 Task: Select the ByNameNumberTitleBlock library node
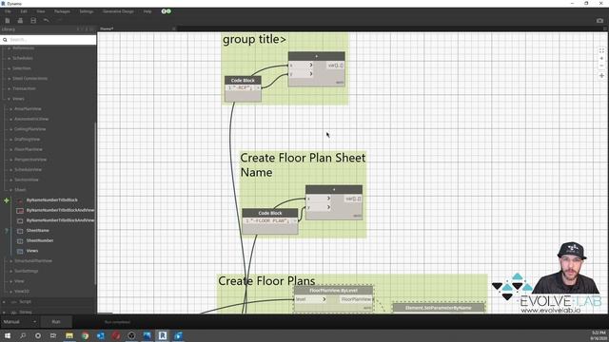click(x=52, y=200)
